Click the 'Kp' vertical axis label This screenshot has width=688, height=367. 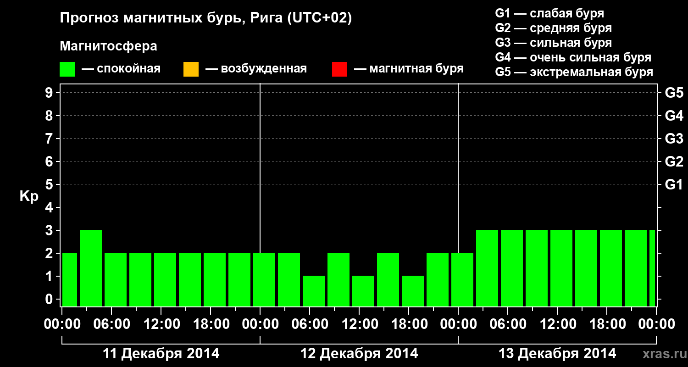pos(29,196)
